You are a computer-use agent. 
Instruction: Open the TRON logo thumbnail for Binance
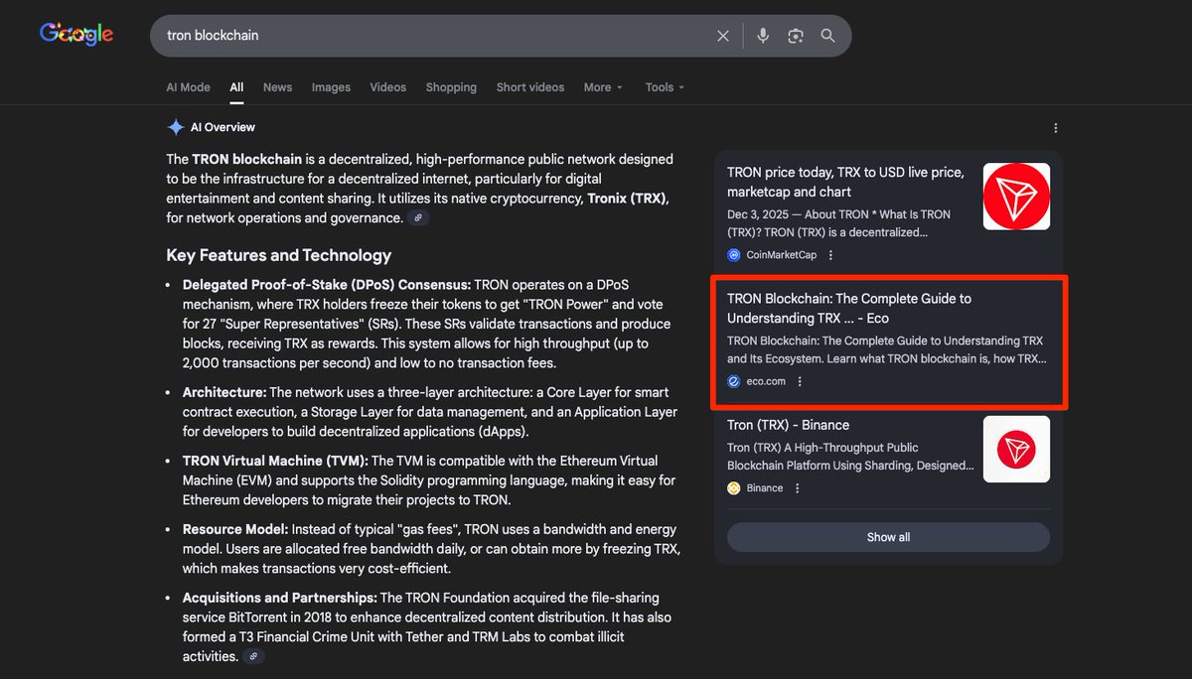(1016, 450)
